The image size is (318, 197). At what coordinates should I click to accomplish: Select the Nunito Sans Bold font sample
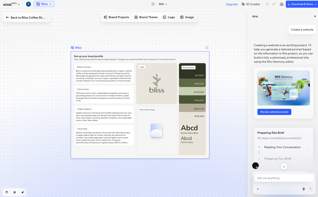189,129
